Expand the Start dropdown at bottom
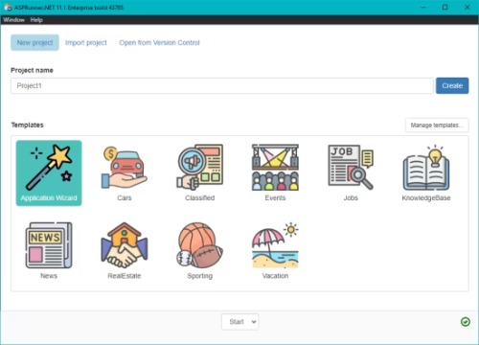 pos(240,322)
